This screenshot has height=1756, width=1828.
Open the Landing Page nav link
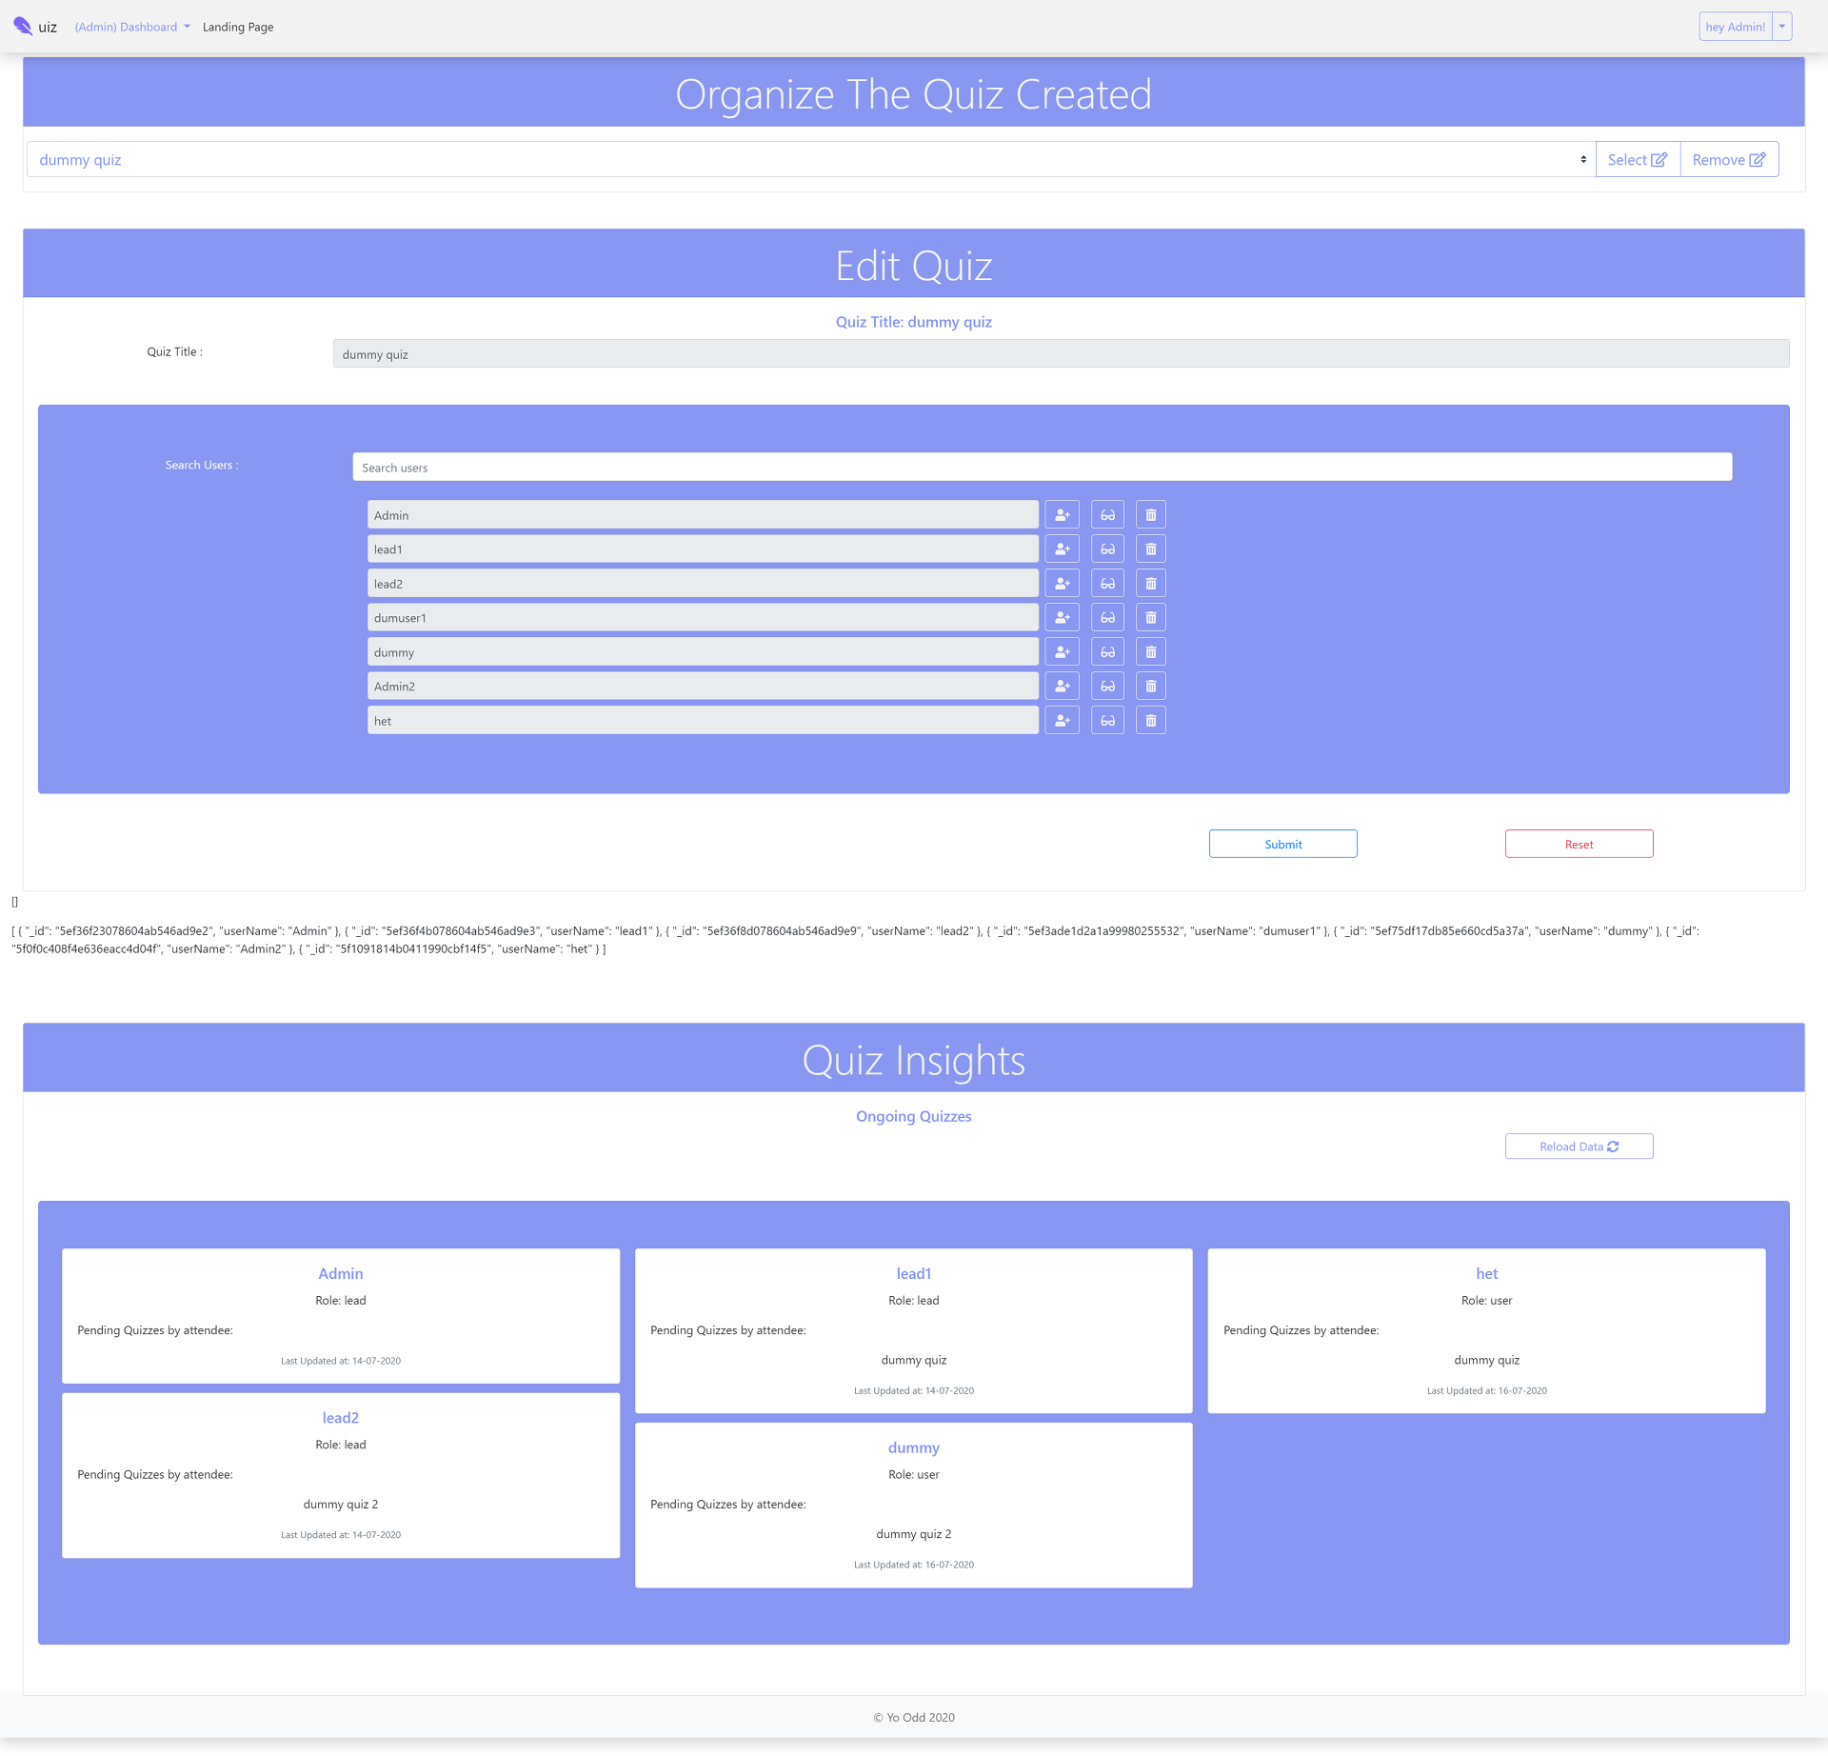[x=238, y=27]
